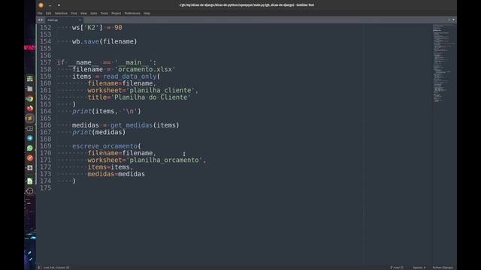The height and width of the screenshot is (270, 481).
Task: Open the tab list dropdown arrow at top right
Action: point(453,20)
